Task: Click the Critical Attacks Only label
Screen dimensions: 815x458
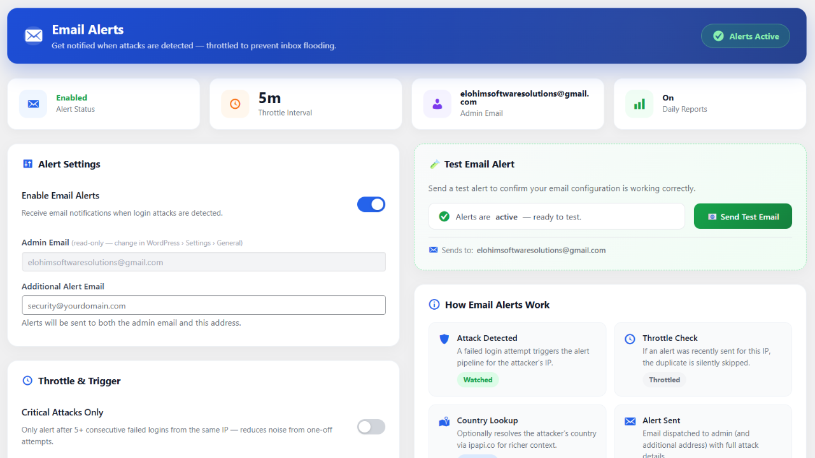Action: click(x=62, y=412)
